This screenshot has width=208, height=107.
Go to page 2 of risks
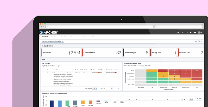click(114, 89)
